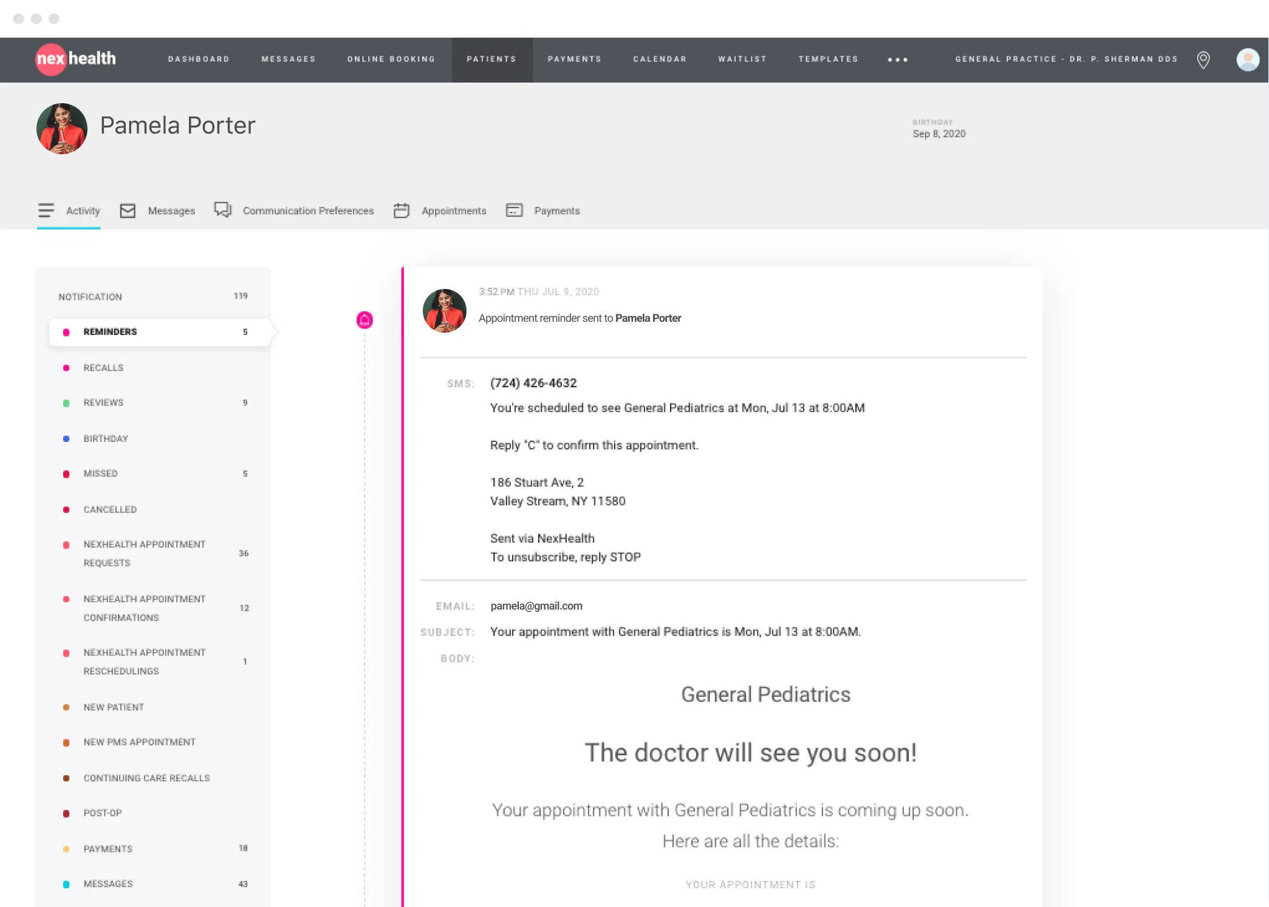Open the Online Booking navigation item
Image resolution: width=1269 pixels, height=907 pixels.
[x=391, y=59]
